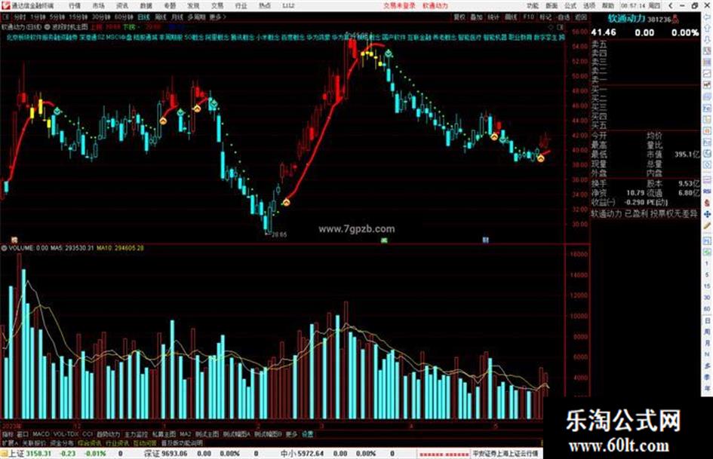Switch to the 分时 intraday view
The height and width of the screenshot is (459, 713).
[20, 17]
